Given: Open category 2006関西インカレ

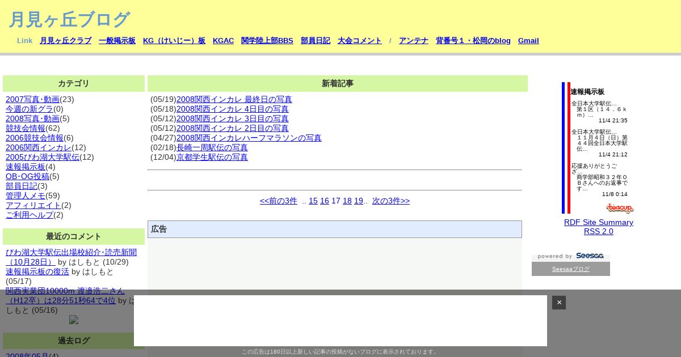Looking at the screenshot, I should tap(39, 147).
